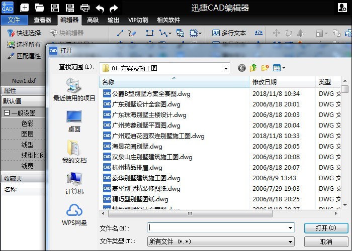Expand the 文件名 filename dropdown arrow

tap(290, 228)
